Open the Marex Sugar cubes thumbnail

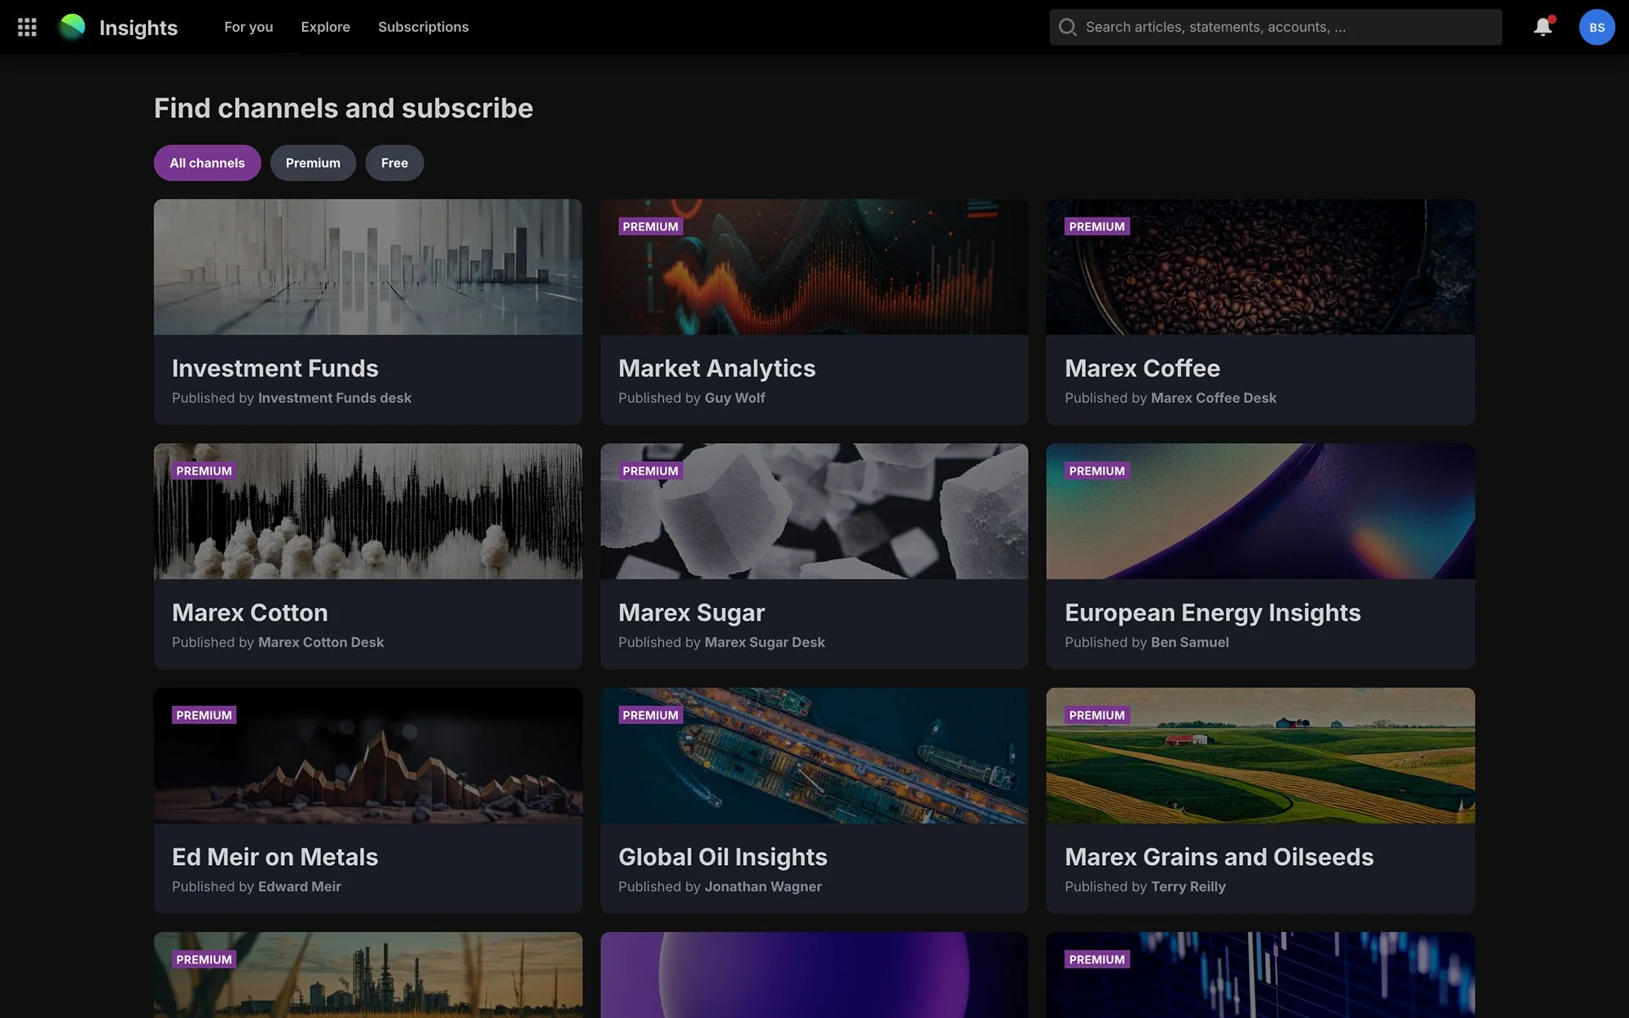coord(814,511)
